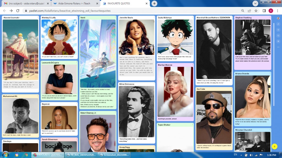Screen dimensions: 282x158
Task: Open the Padlet three-dot more menu in sidebar
Action: [x=278, y=47]
